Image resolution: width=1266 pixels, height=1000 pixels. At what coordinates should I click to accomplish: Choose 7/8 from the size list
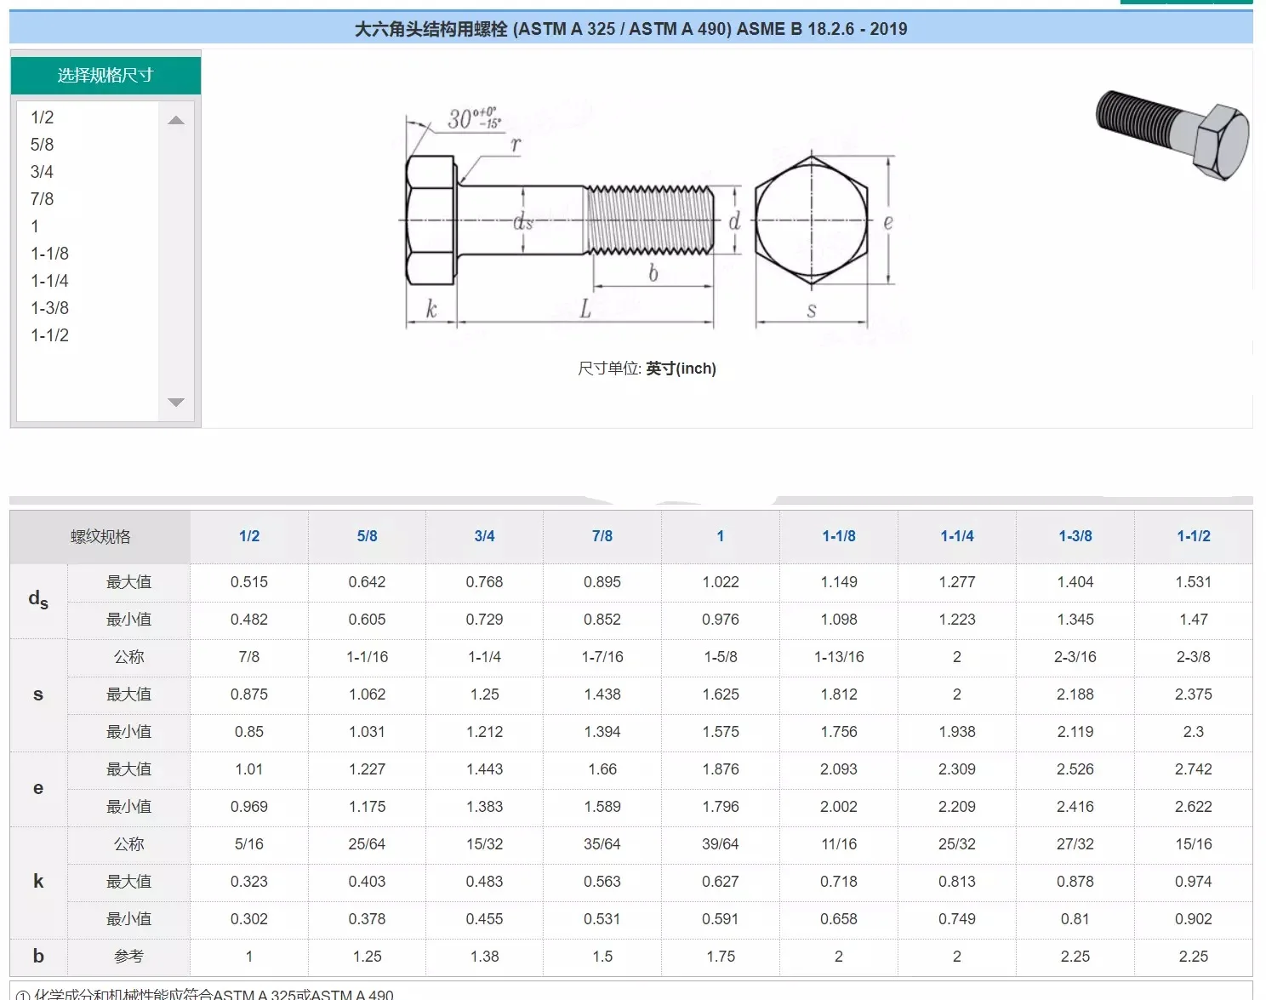click(x=42, y=199)
